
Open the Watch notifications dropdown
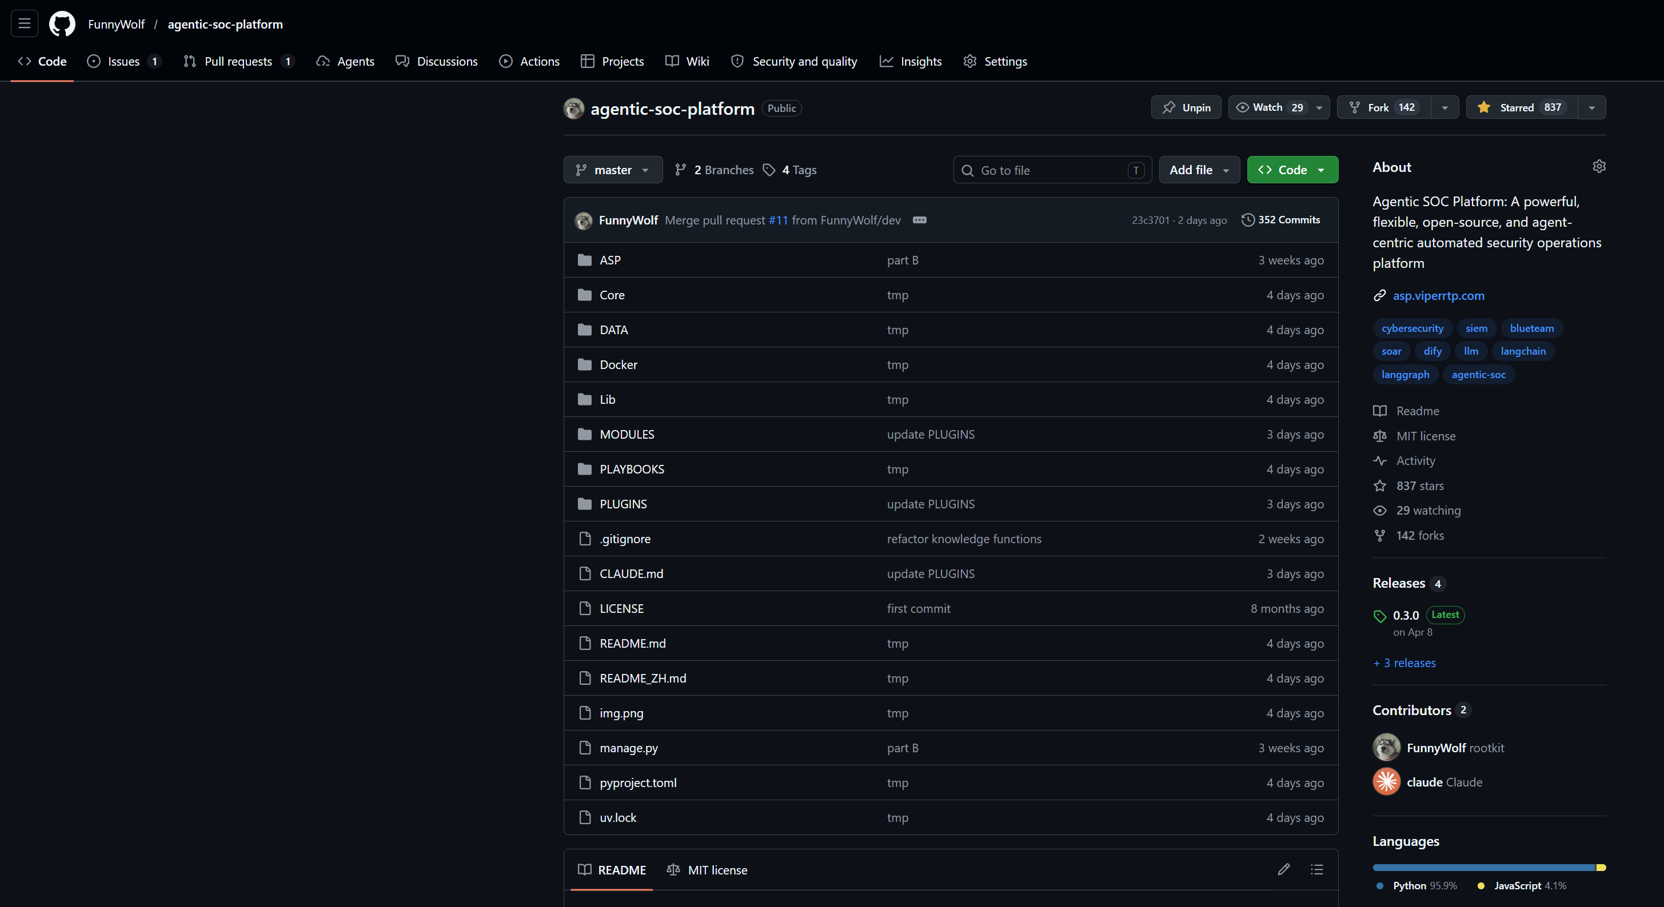click(x=1278, y=107)
